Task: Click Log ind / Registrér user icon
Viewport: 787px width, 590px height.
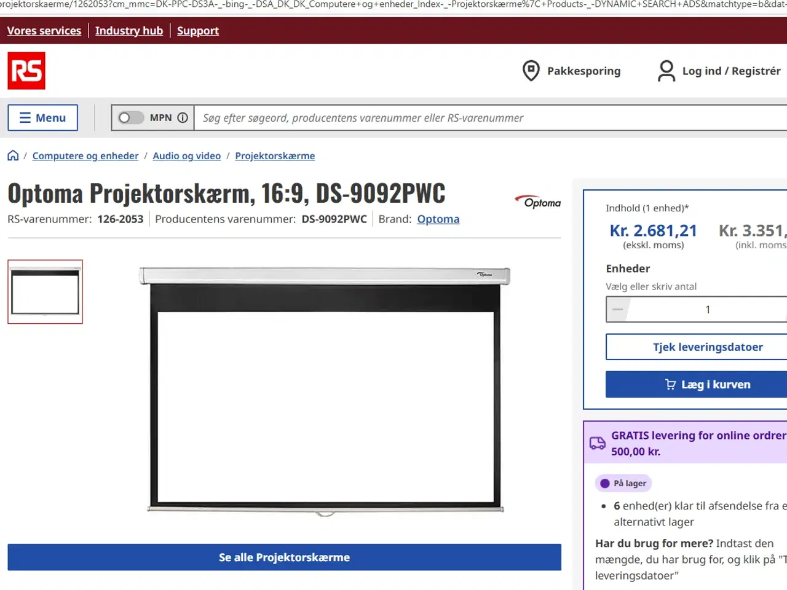Action: 666,71
